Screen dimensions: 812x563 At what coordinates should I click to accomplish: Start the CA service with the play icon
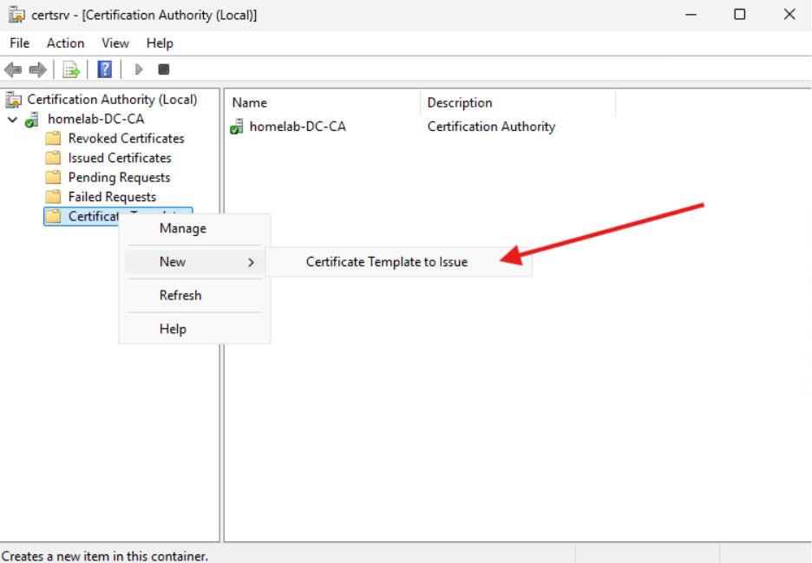138,69
